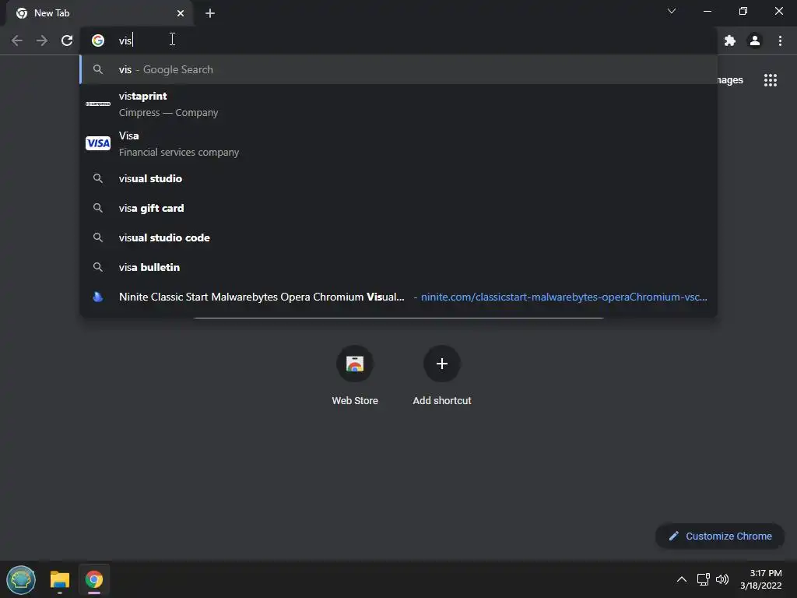797x598 pixels.
Task: Click the search magnifier beside 'visa bulletin'
Action: click(x=98, y=267)
